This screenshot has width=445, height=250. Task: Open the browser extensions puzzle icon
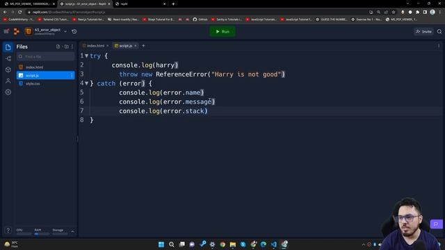tap(417, 12)
